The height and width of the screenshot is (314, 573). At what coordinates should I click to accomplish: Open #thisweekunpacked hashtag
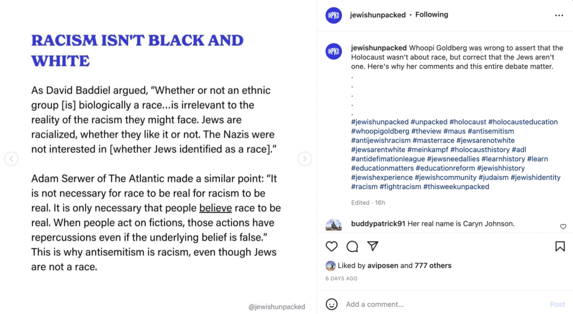[456, 186]
